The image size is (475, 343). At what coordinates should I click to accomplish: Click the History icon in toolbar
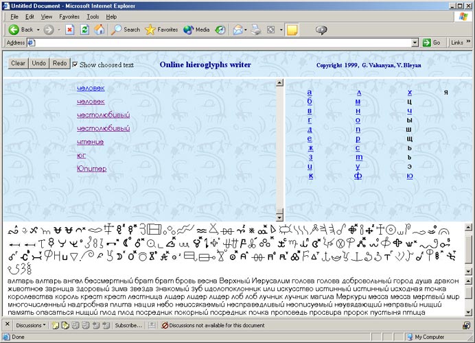point(220,29)
